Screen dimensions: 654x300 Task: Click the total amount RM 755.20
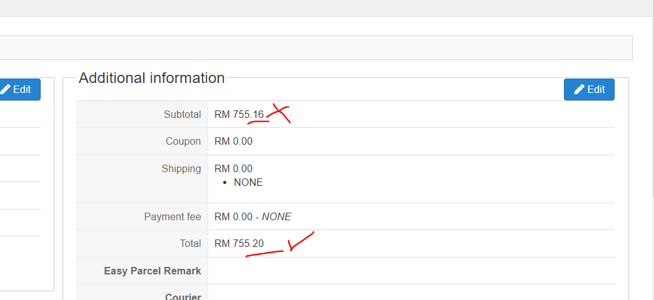click(x=239, y=244)
